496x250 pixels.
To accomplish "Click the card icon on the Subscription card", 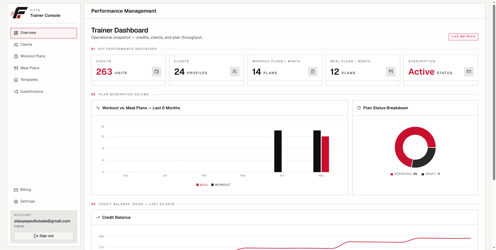I will [x=469, y=72].
